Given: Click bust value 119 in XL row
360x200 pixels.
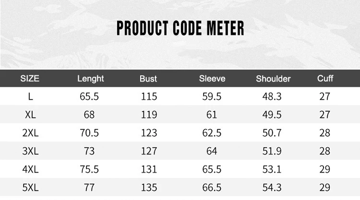Looking at the screenshot, I should 149,115.
